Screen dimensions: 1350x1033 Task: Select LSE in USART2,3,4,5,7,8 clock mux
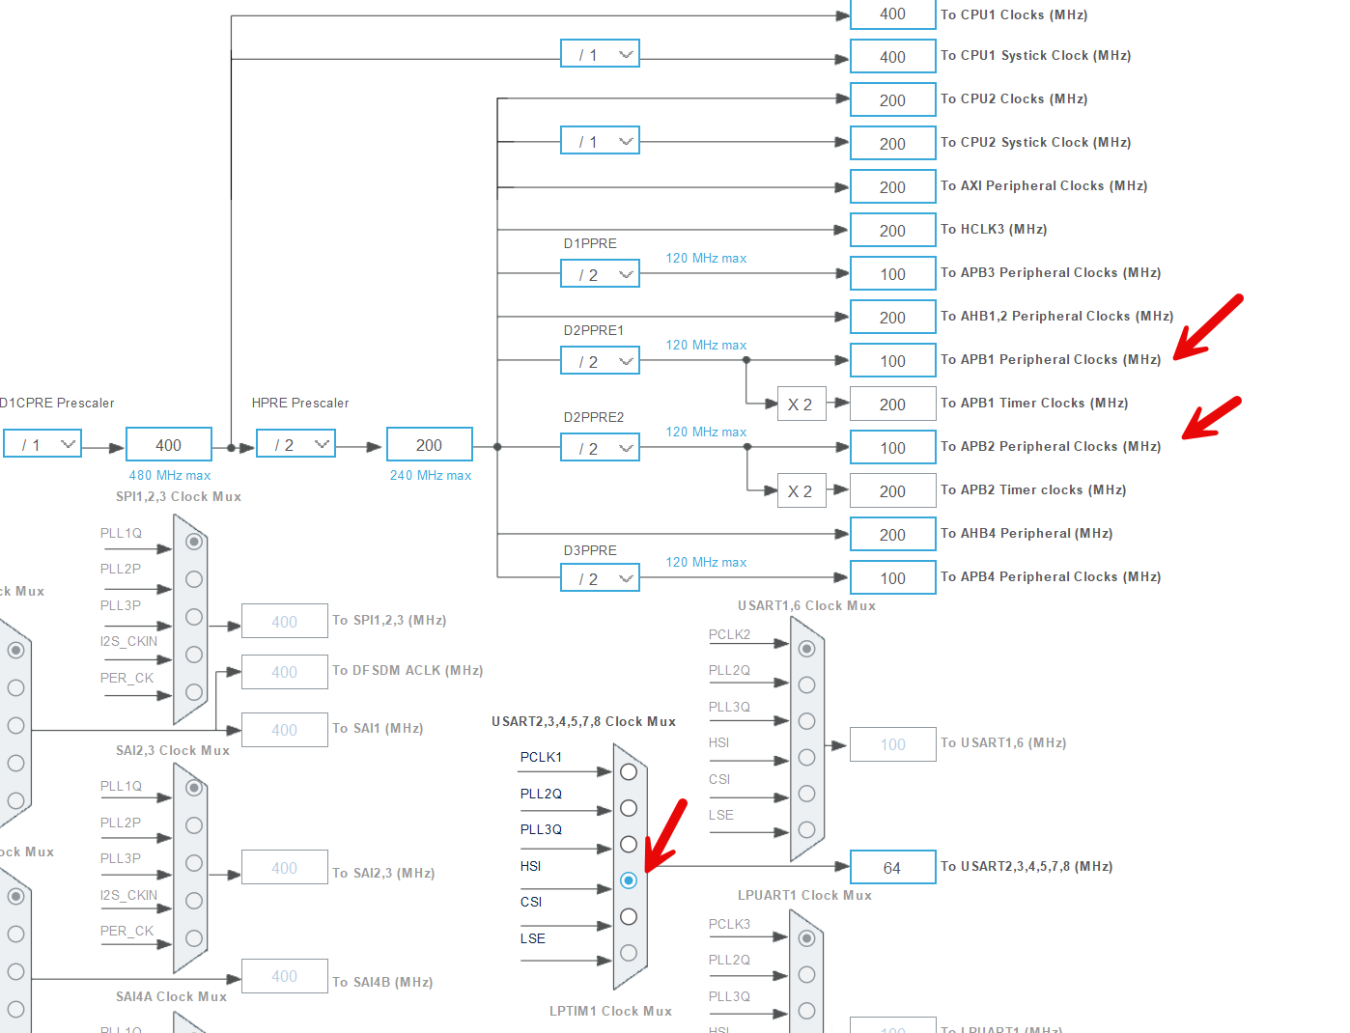tap(629, 952)
